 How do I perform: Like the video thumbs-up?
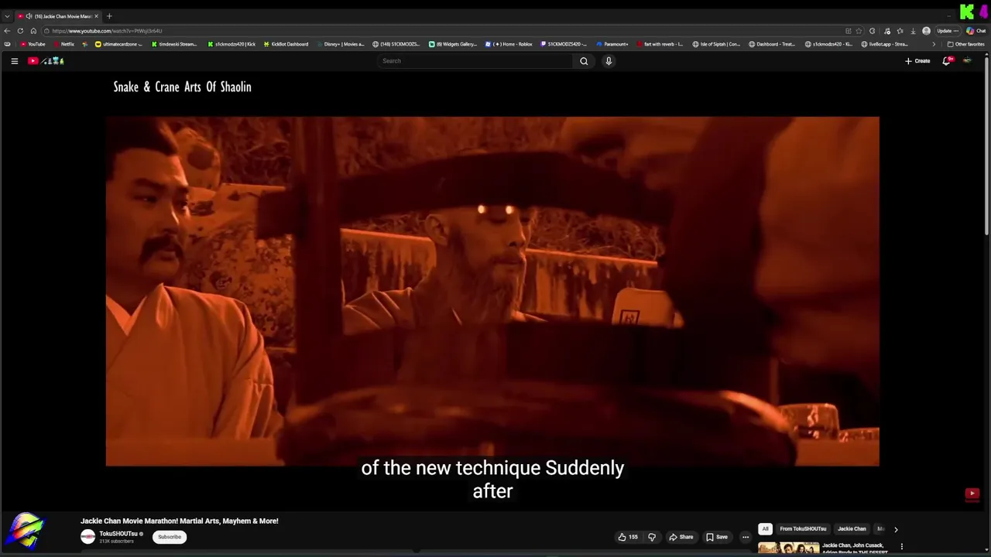click(x=628, y=537)
